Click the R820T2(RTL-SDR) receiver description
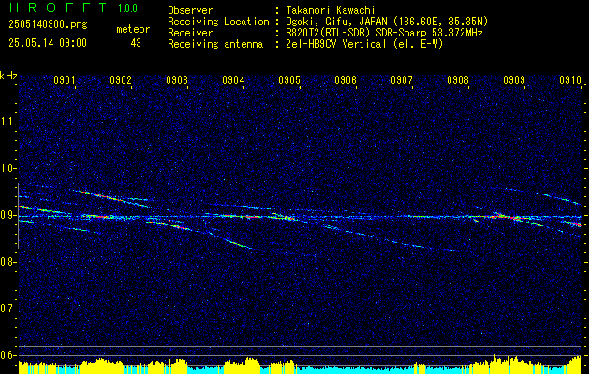This screenshot has height=374, width=589. point(382,33)
